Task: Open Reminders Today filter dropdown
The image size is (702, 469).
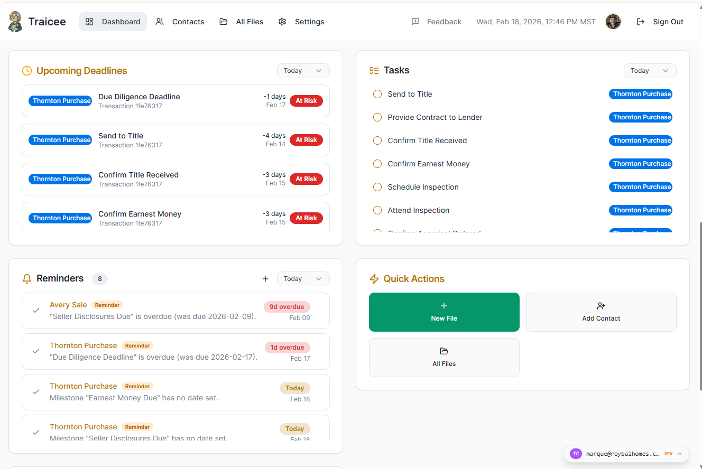Action: click(303, 279)
